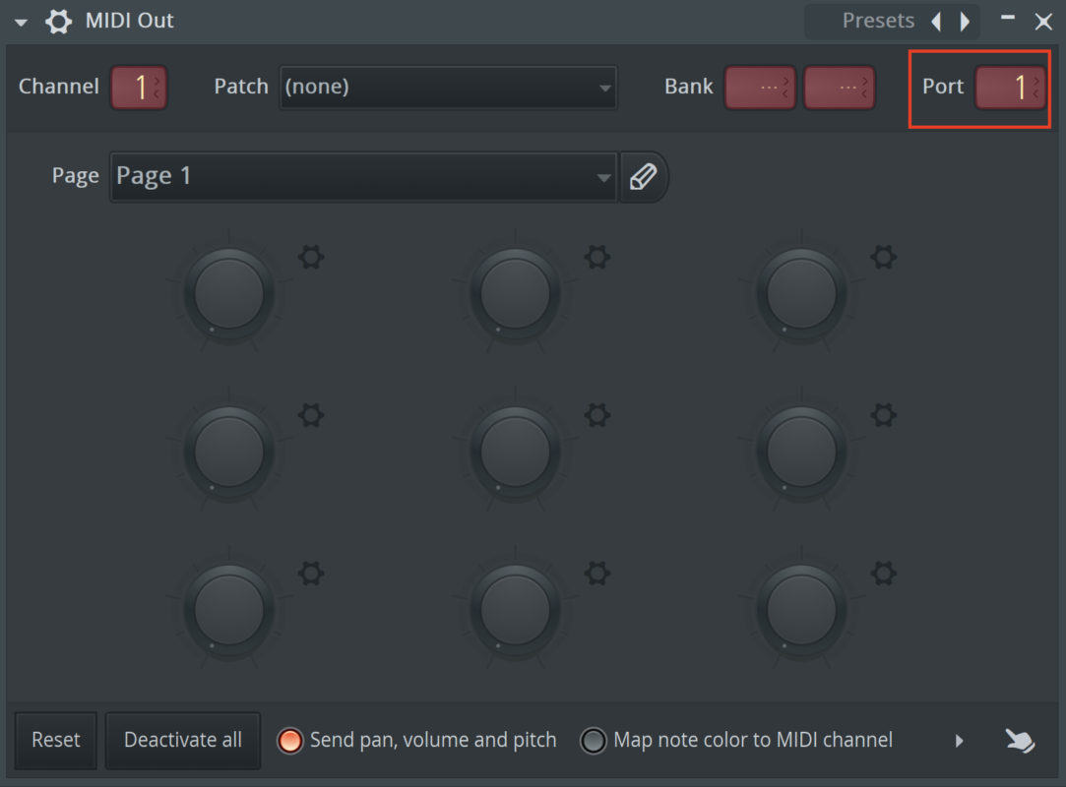Open configure gear for middle-row center knob
The image size is (1066, 787).
[x=597, y=415]
